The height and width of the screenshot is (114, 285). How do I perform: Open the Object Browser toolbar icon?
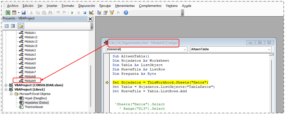112,12
